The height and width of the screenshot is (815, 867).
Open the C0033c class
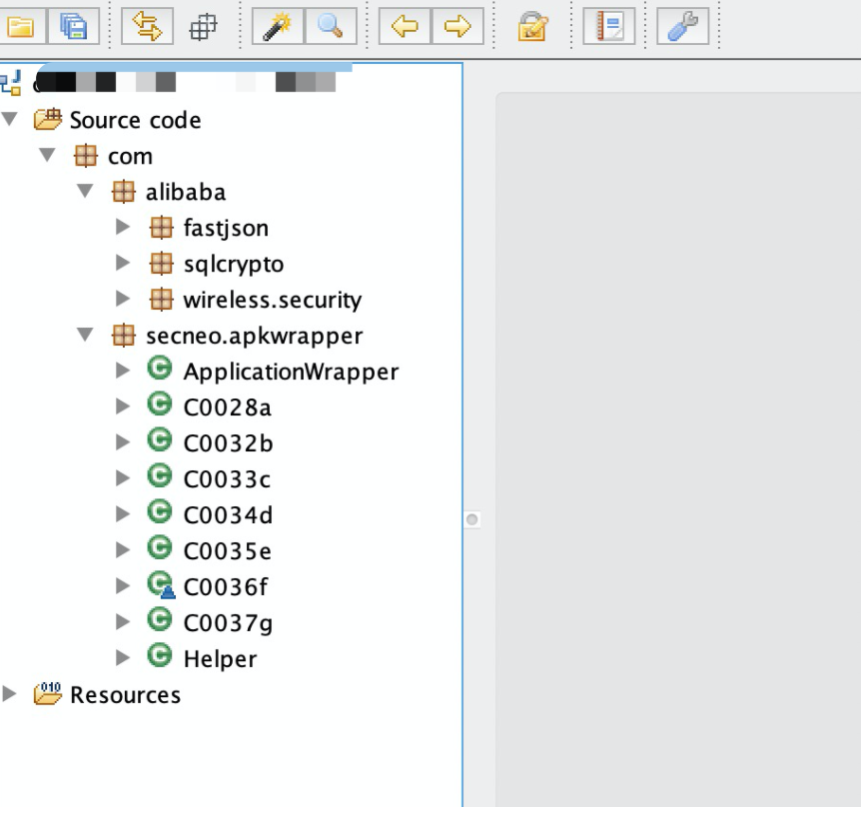pyautogui.click(x=228, y=479)
